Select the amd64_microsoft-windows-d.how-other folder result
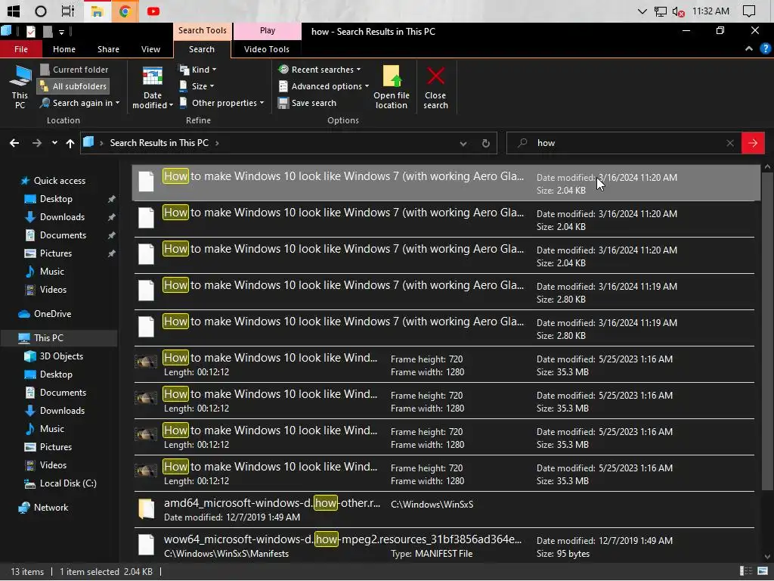This screenshot has width=774, height=581. 443,510
